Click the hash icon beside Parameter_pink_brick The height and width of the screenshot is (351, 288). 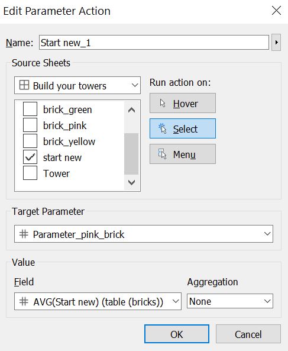(24, 234)
